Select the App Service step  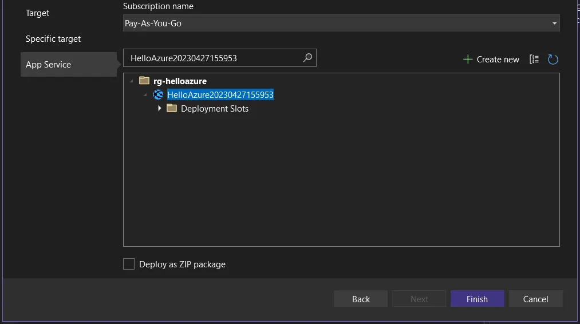click(69, 64)
